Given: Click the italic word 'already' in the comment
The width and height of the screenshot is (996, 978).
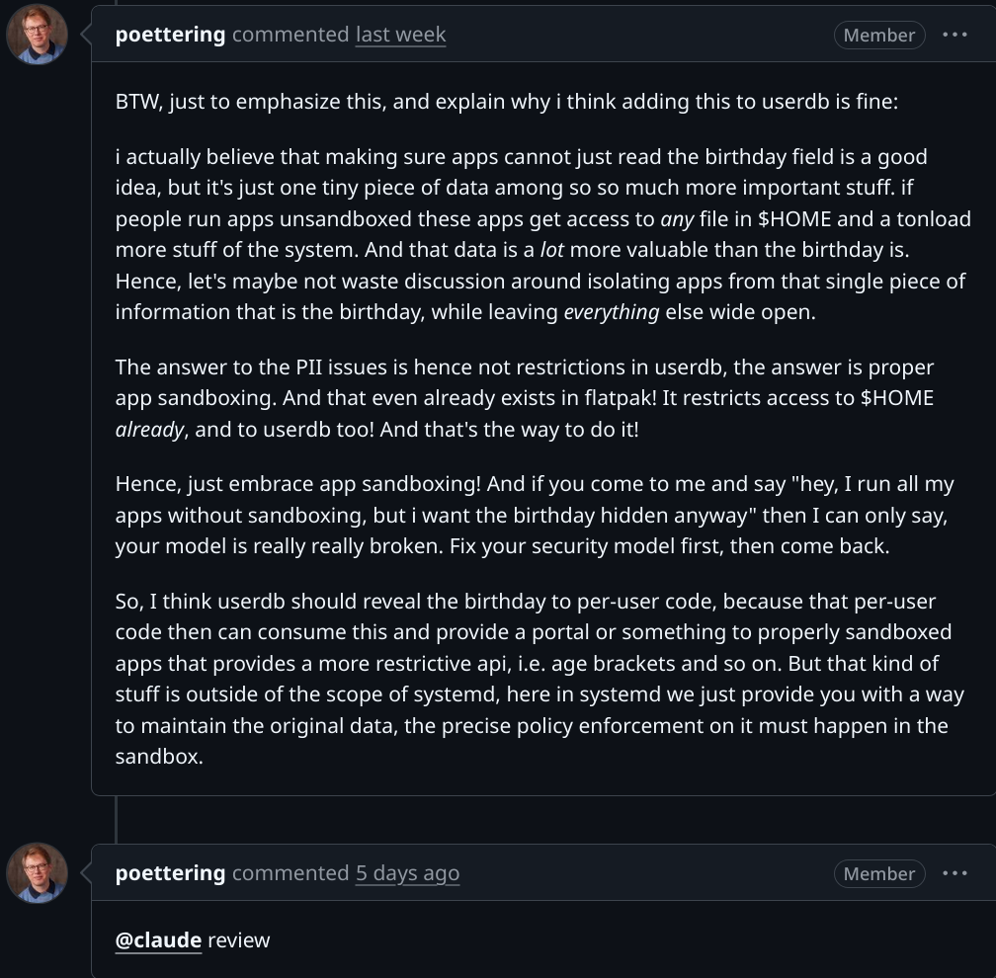Looking at the screenshot, I should tap(148, 431).
